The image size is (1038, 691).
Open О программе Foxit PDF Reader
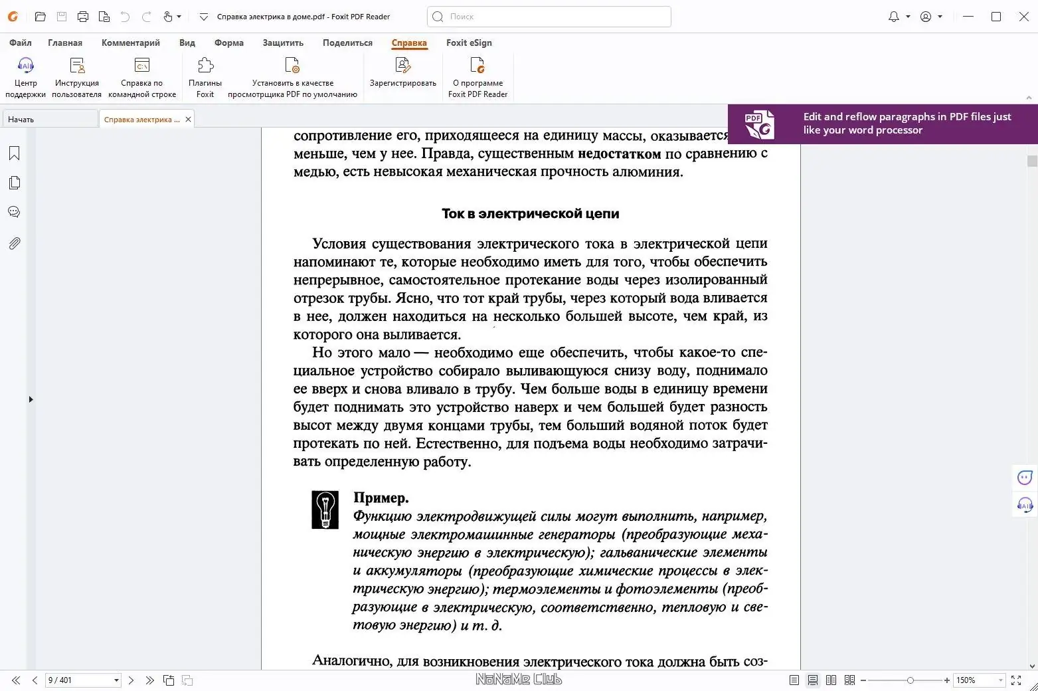[477, 74]
